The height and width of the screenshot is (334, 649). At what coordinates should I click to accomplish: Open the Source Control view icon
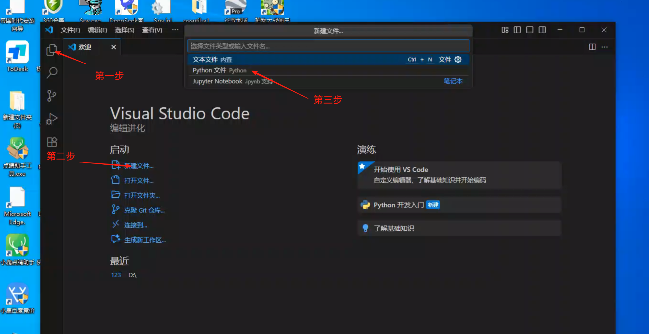tap(52, 96)
